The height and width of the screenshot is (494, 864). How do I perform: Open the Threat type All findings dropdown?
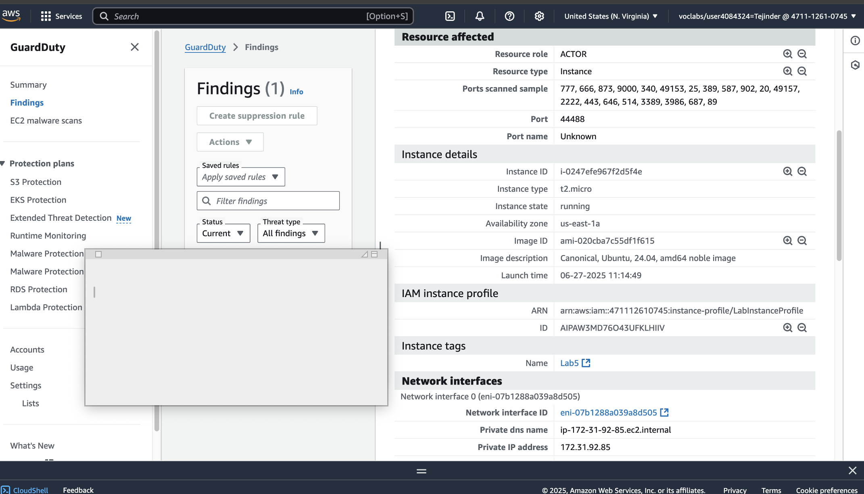click(x=291, y=233)
